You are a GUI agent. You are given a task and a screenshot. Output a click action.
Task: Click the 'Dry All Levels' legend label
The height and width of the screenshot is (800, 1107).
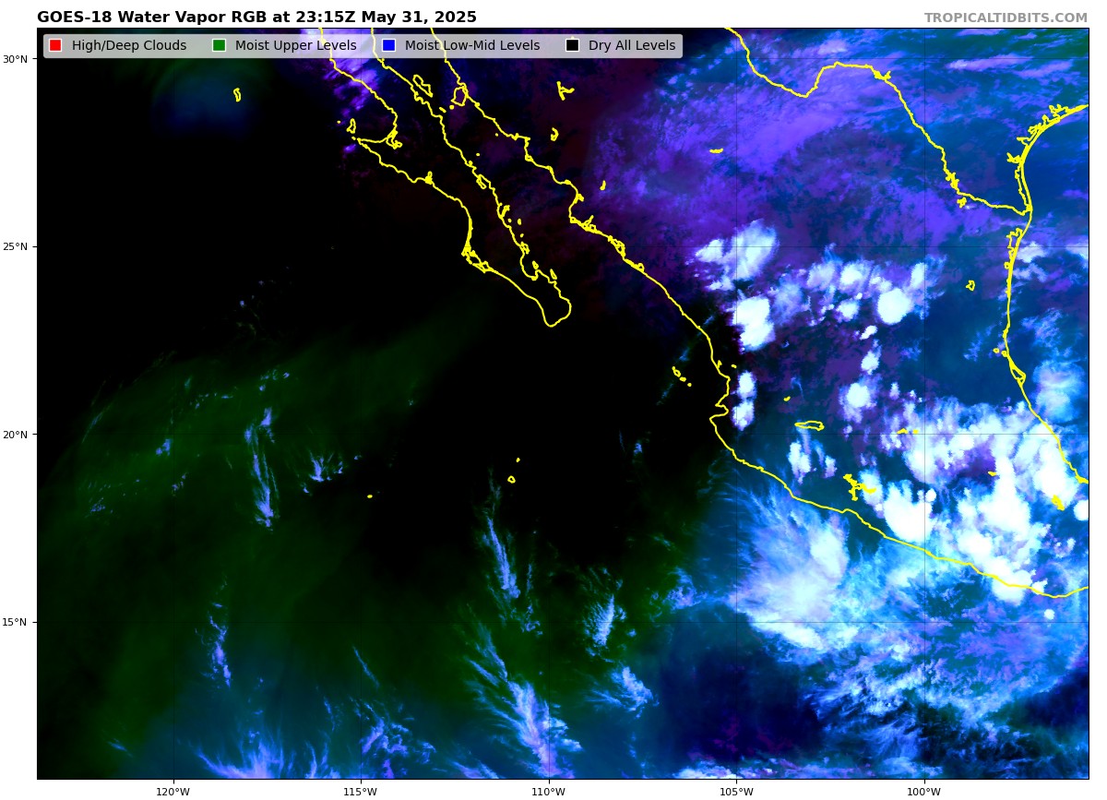tap(632, 45)
